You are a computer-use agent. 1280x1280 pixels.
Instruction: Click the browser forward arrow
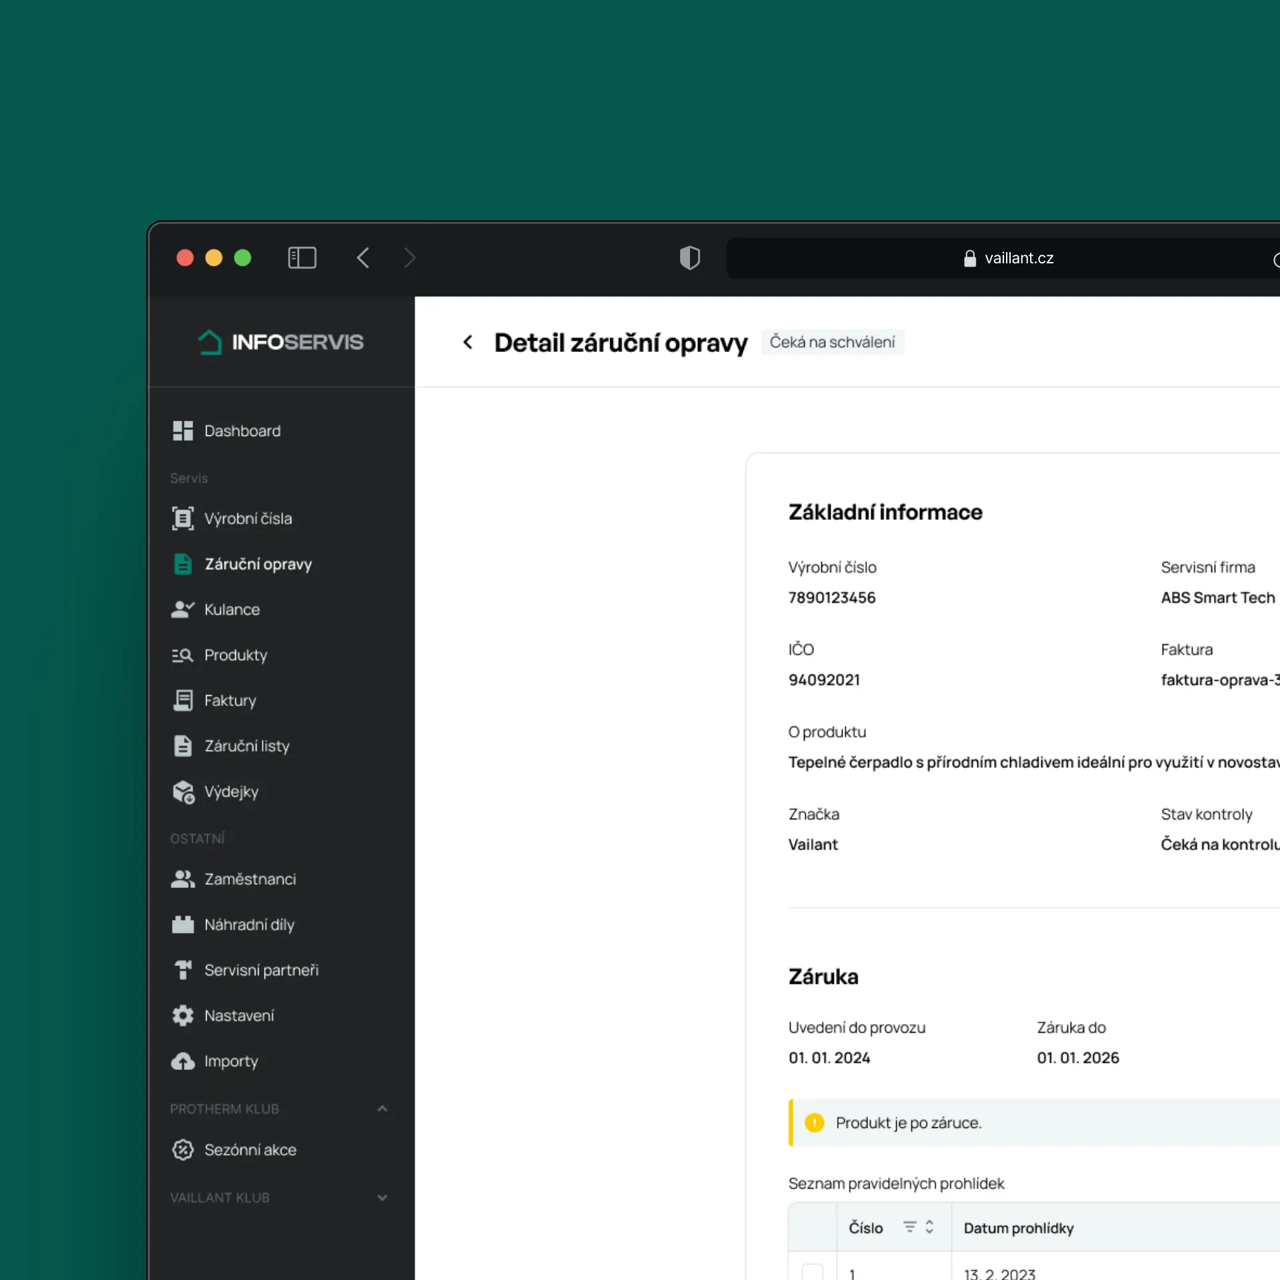click(409, 258)
